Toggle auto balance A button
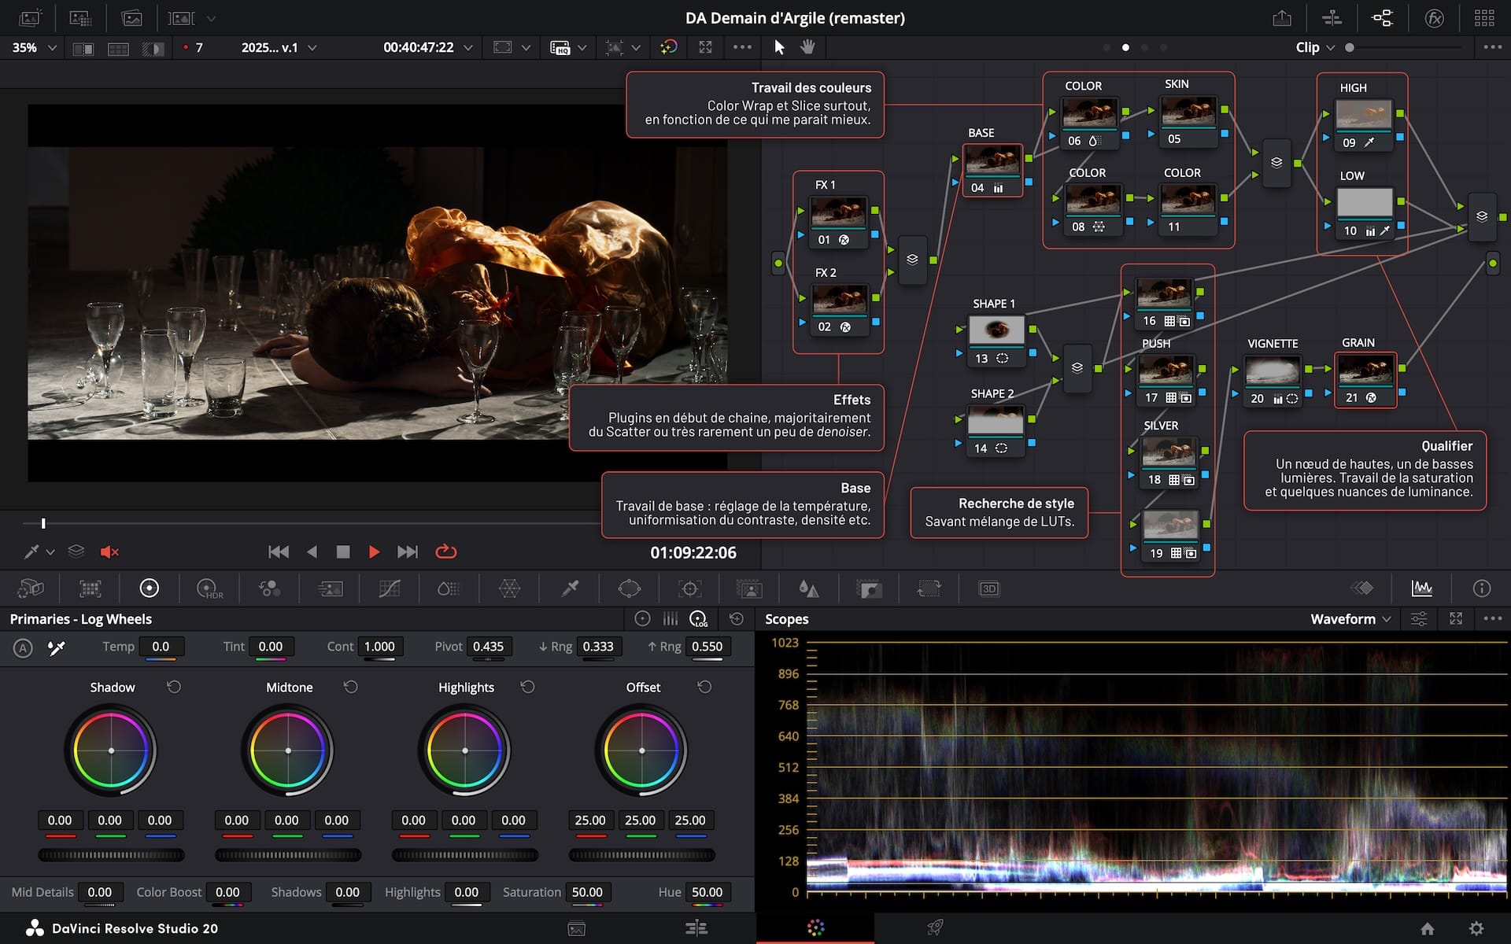 [x=23, y=648]
